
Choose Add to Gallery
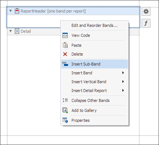point(95,110)
